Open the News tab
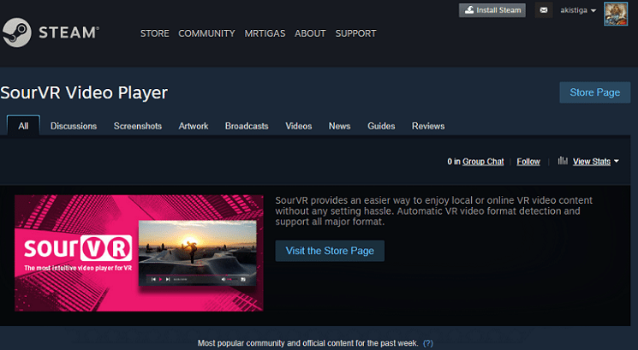 [339, 126]
